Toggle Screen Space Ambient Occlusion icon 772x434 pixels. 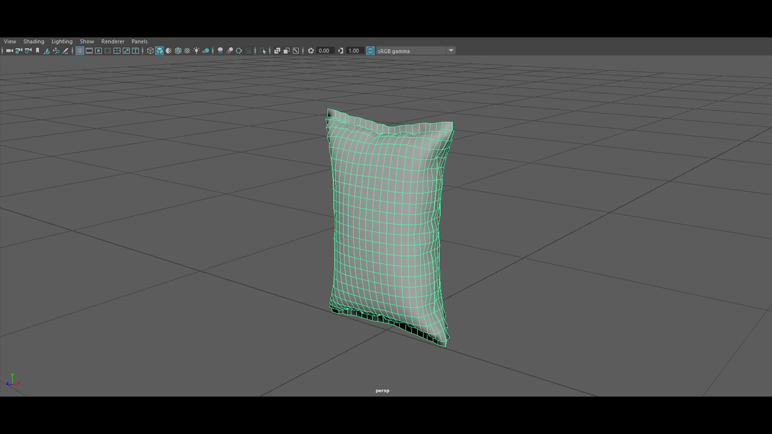220,51
